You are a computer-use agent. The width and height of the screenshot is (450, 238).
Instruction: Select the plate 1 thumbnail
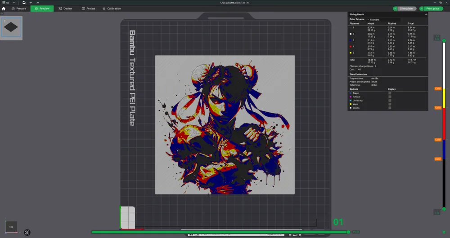pos(11,27)
